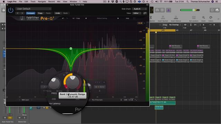221x124 pixels.
Task: Open the FabFilter Help menu
Action: click(x=127, y=18)
